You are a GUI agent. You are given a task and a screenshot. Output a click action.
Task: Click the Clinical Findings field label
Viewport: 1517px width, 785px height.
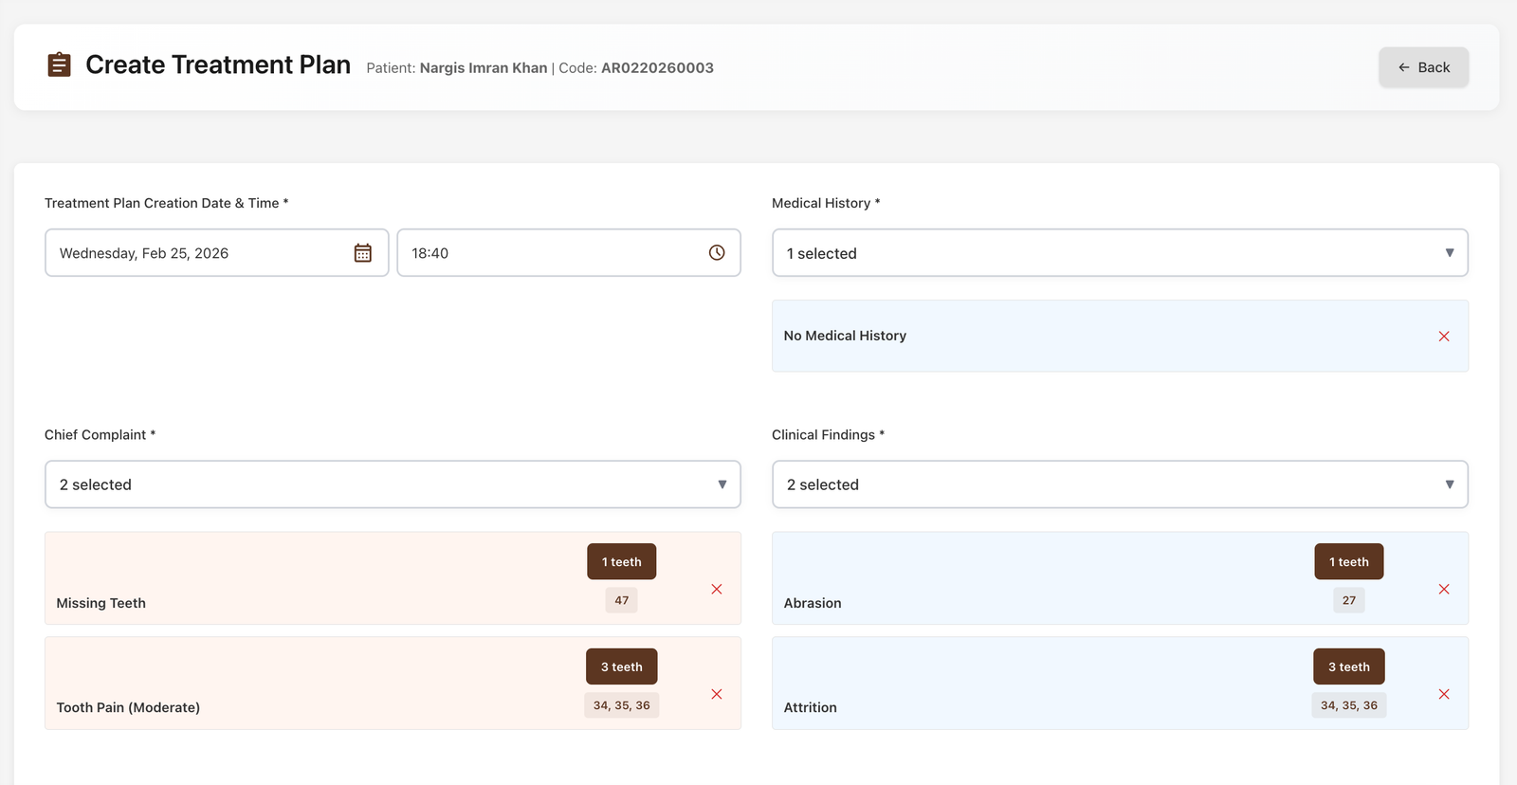[828, 434]
